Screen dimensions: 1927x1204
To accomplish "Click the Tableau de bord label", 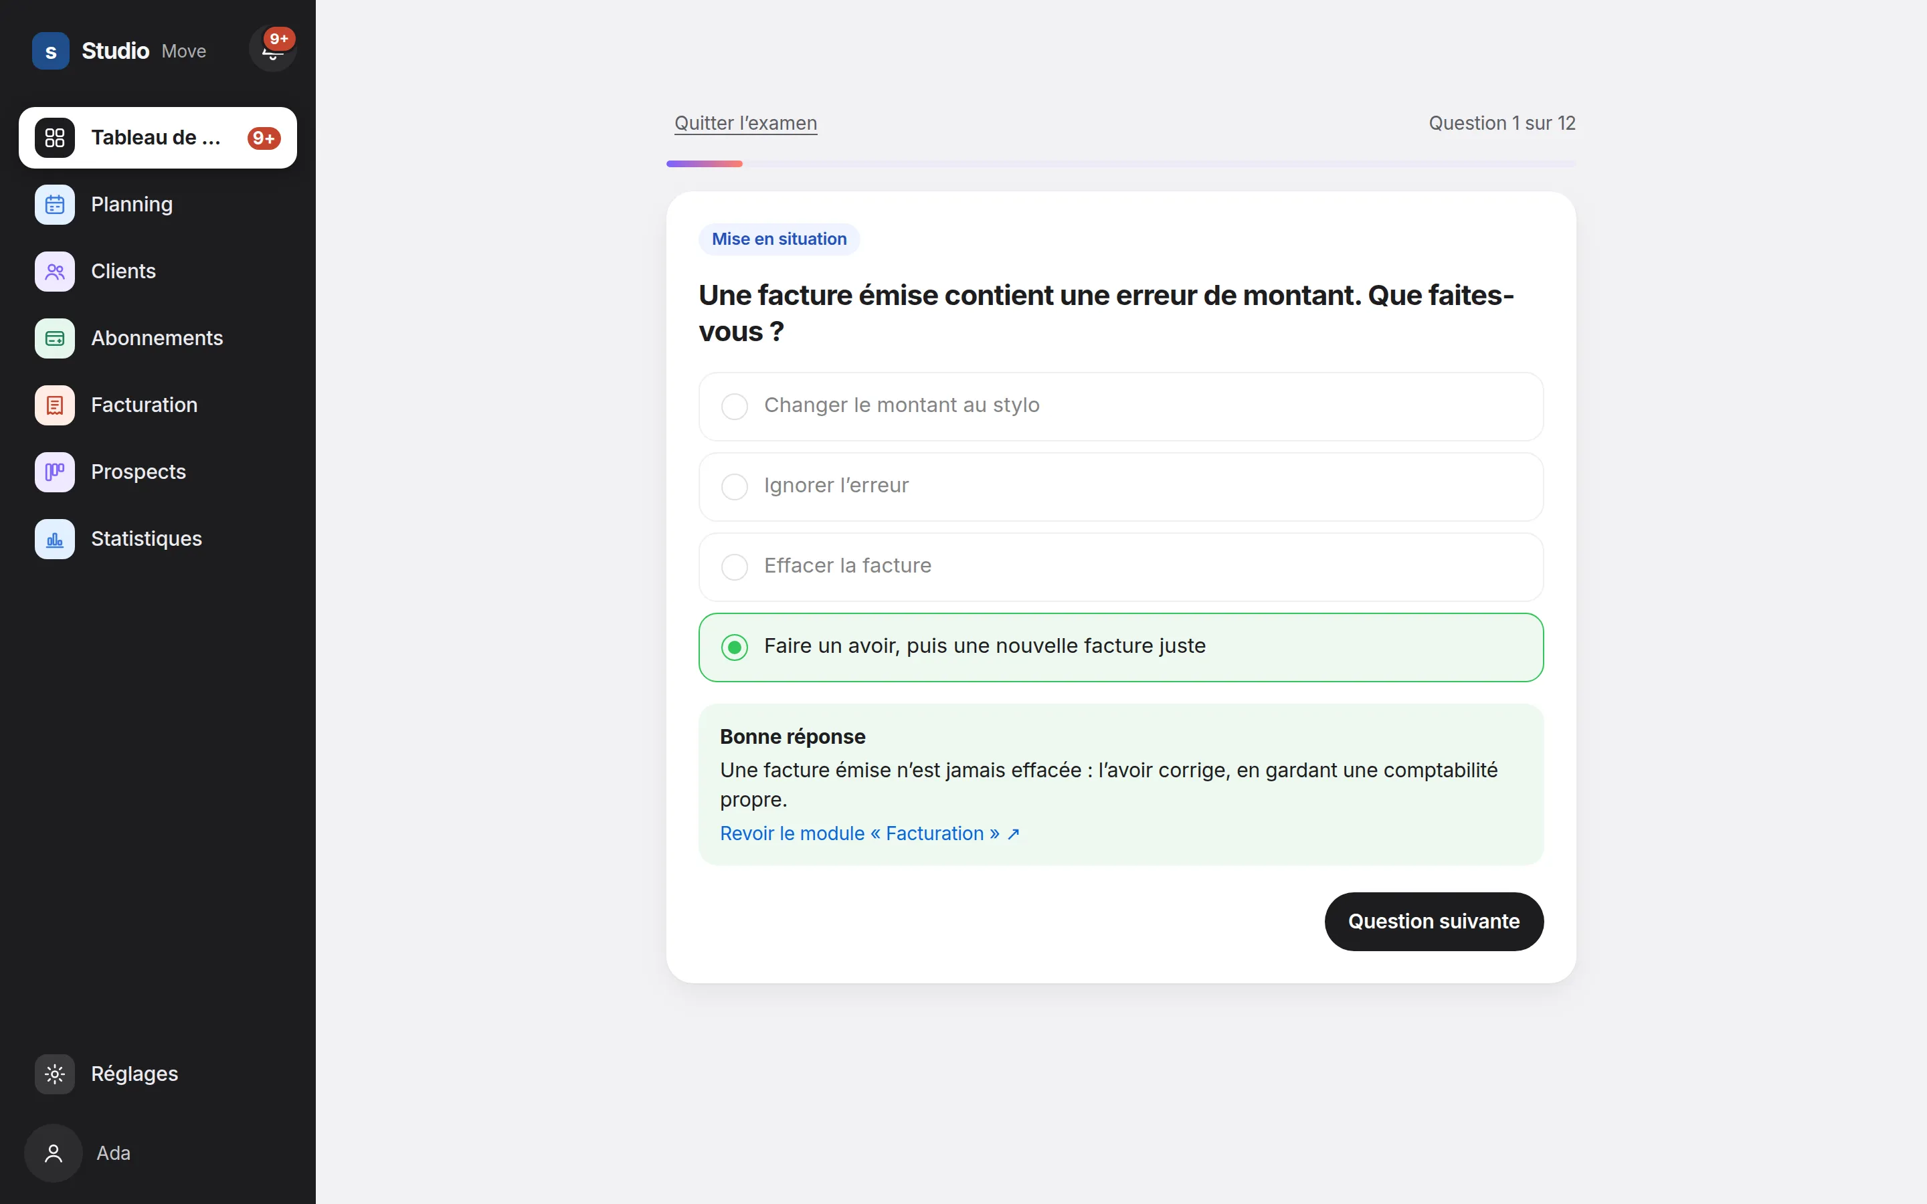I will point(156,138).
